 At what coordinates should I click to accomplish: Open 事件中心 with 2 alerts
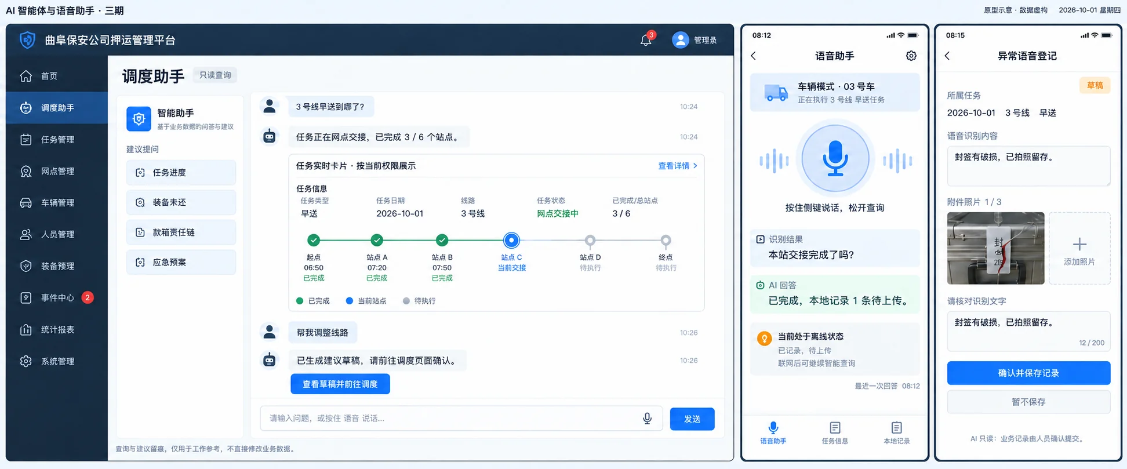point(57,297)
